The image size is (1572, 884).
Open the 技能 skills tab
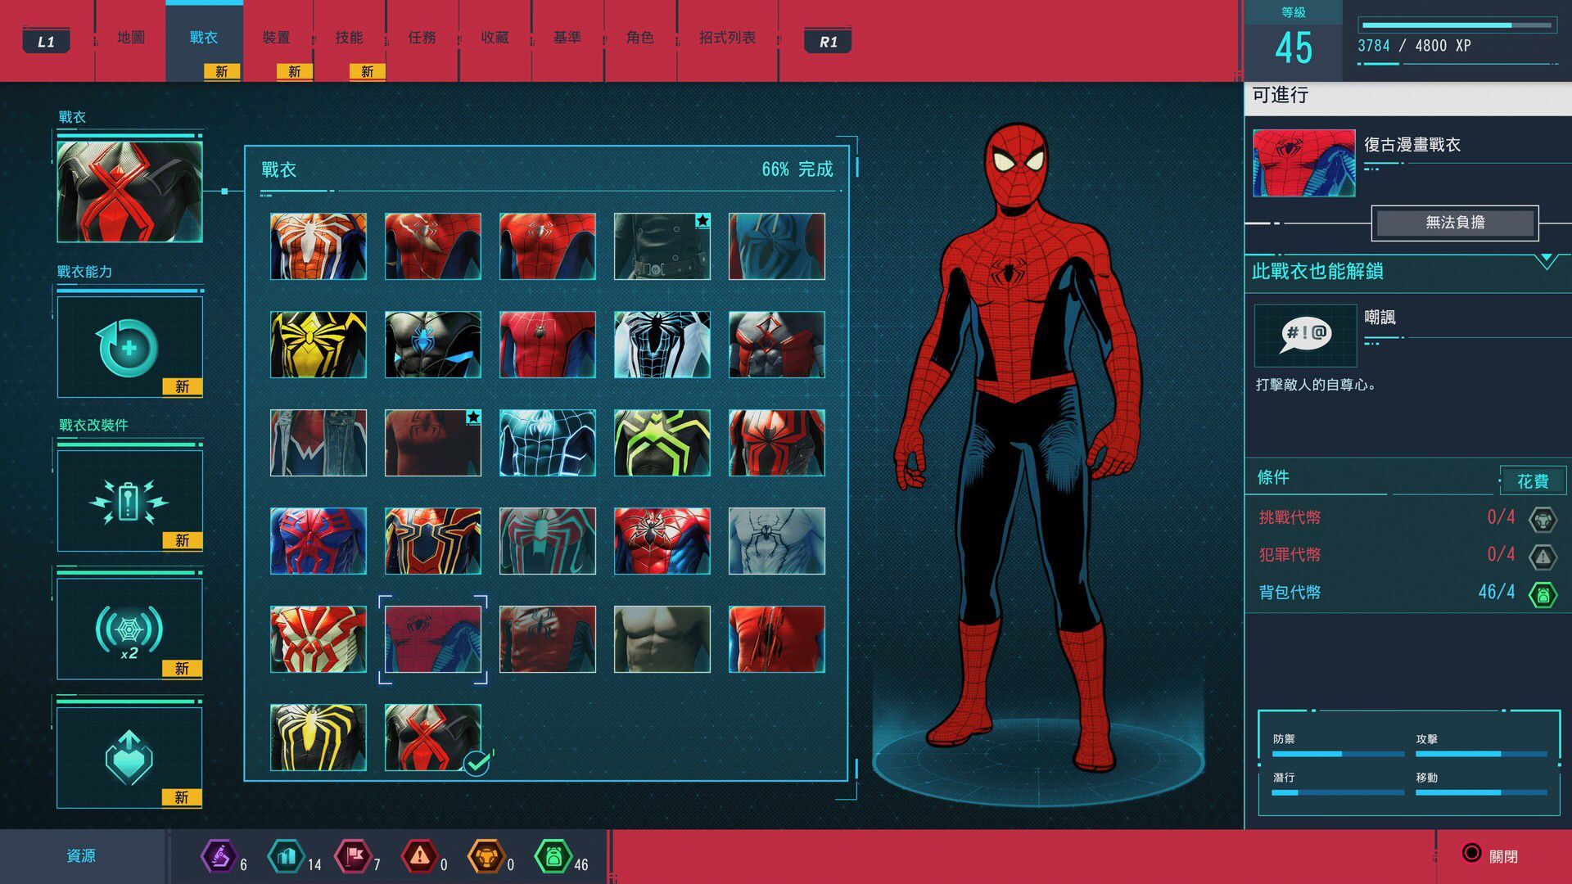click(349, 38)
